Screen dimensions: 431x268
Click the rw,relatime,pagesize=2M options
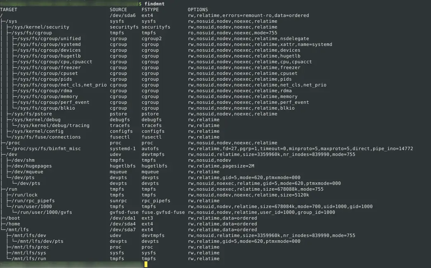(x=221, y=166)
